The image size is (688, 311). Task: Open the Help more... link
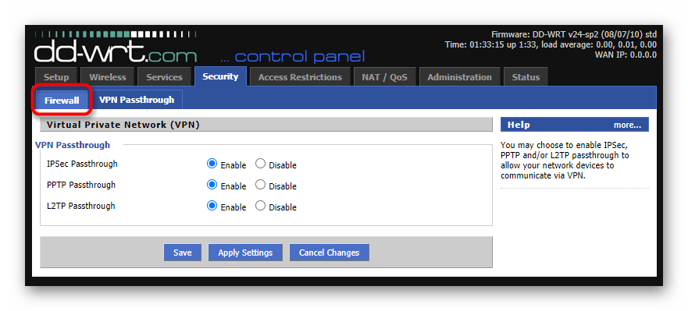pos(627,125)
